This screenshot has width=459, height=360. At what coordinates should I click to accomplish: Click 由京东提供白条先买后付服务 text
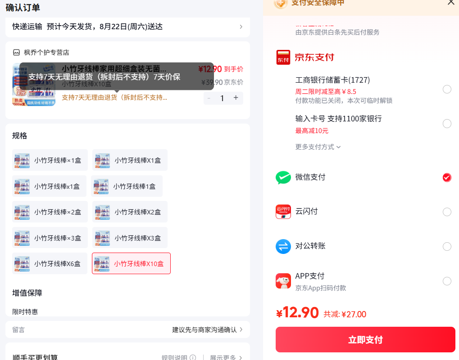click(337, 32)
